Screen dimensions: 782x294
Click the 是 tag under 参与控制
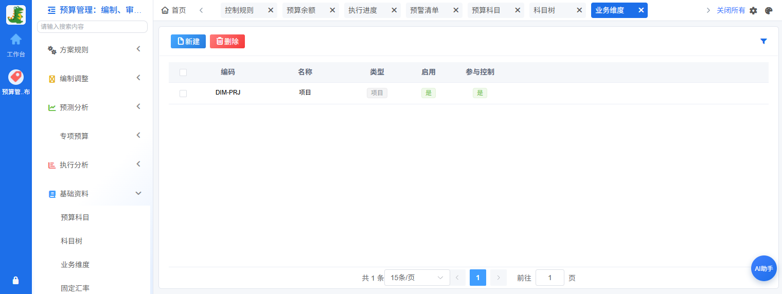click(x=480, y=93)
